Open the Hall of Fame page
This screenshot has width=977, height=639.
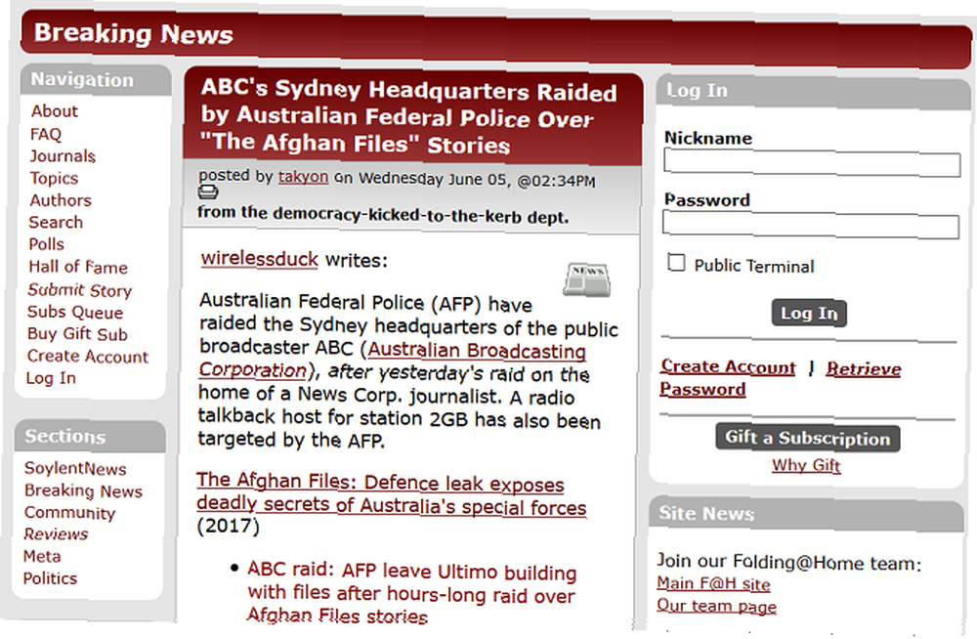tap(78, 267)
